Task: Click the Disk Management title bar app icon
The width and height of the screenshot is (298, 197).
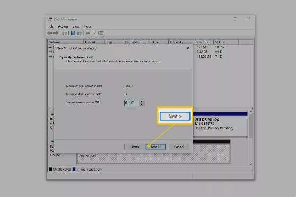Action: coord(50,19)
